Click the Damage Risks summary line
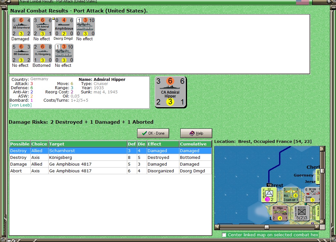Image resolution: width=336 pixels, height=242 pixels. [x=81, y=122]
